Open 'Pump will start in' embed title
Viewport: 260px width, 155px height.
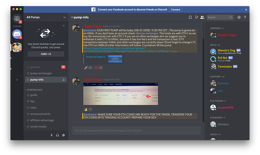coord(95,57)
